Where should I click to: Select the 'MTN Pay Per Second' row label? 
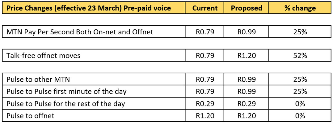[x=80, y=32]
